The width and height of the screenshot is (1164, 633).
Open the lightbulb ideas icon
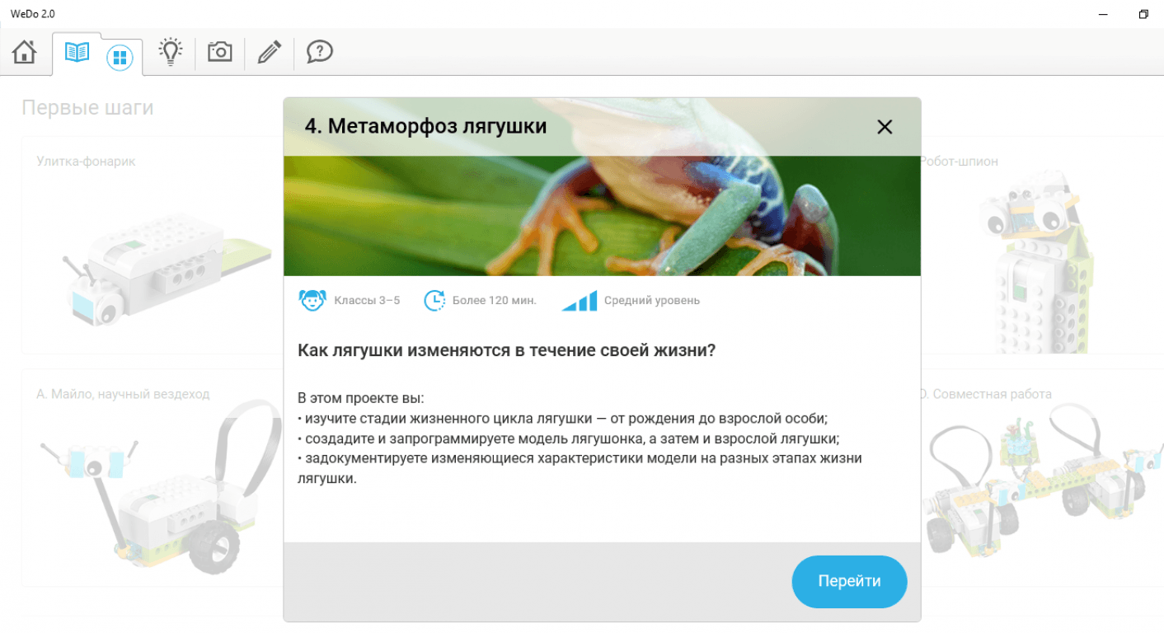pos(171,52)
